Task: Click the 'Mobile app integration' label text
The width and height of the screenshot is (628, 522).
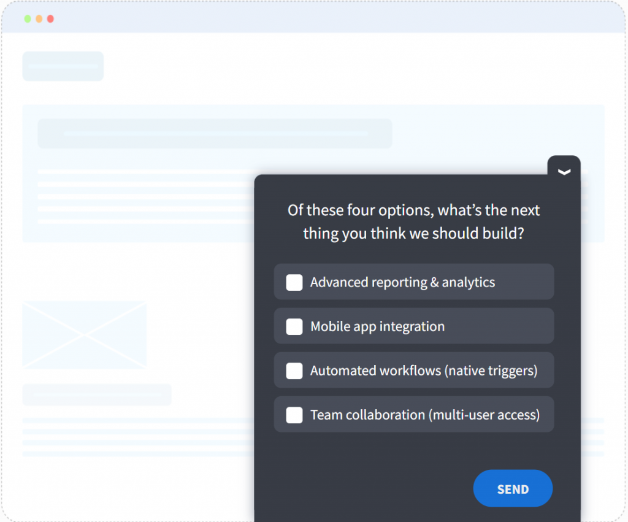Action: click(x=377, y=326)
